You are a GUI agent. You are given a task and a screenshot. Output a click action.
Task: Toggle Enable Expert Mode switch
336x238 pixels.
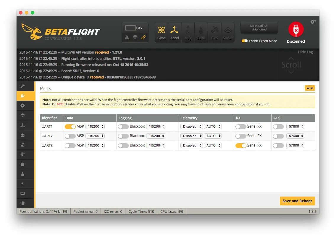pos(245,41)
